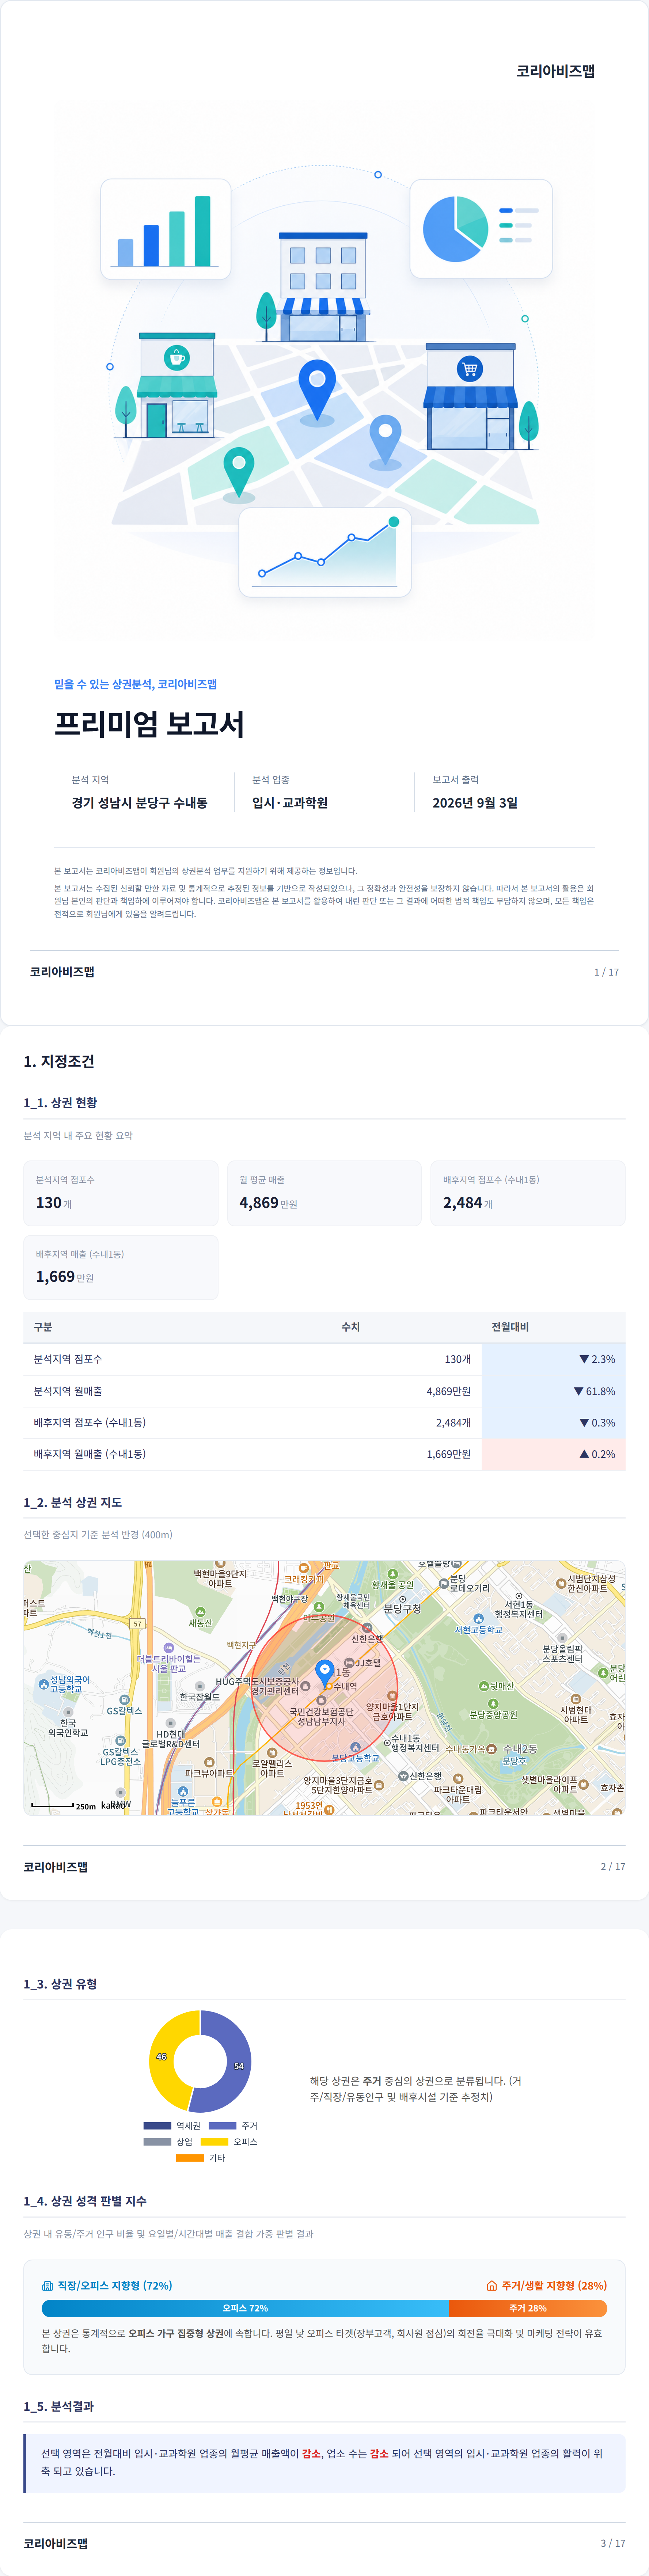
Task: Click the coffee shop building icon
Action: coord(176,386)
